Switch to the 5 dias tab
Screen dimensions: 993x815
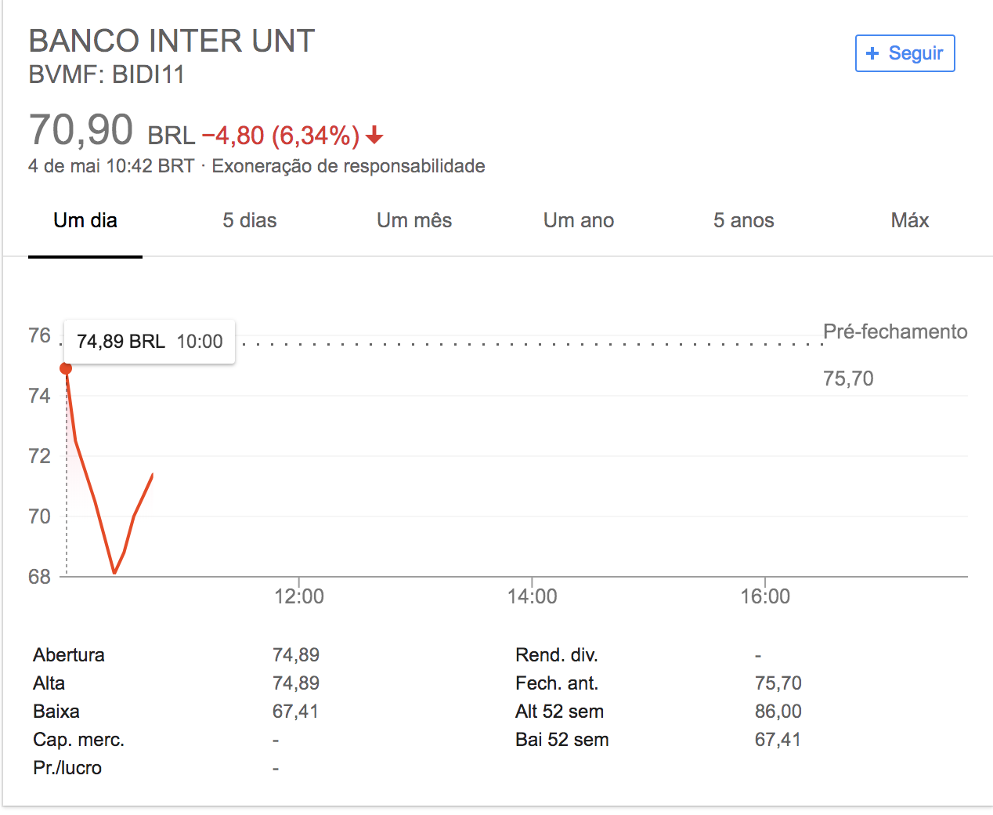(x=250, y=220)
